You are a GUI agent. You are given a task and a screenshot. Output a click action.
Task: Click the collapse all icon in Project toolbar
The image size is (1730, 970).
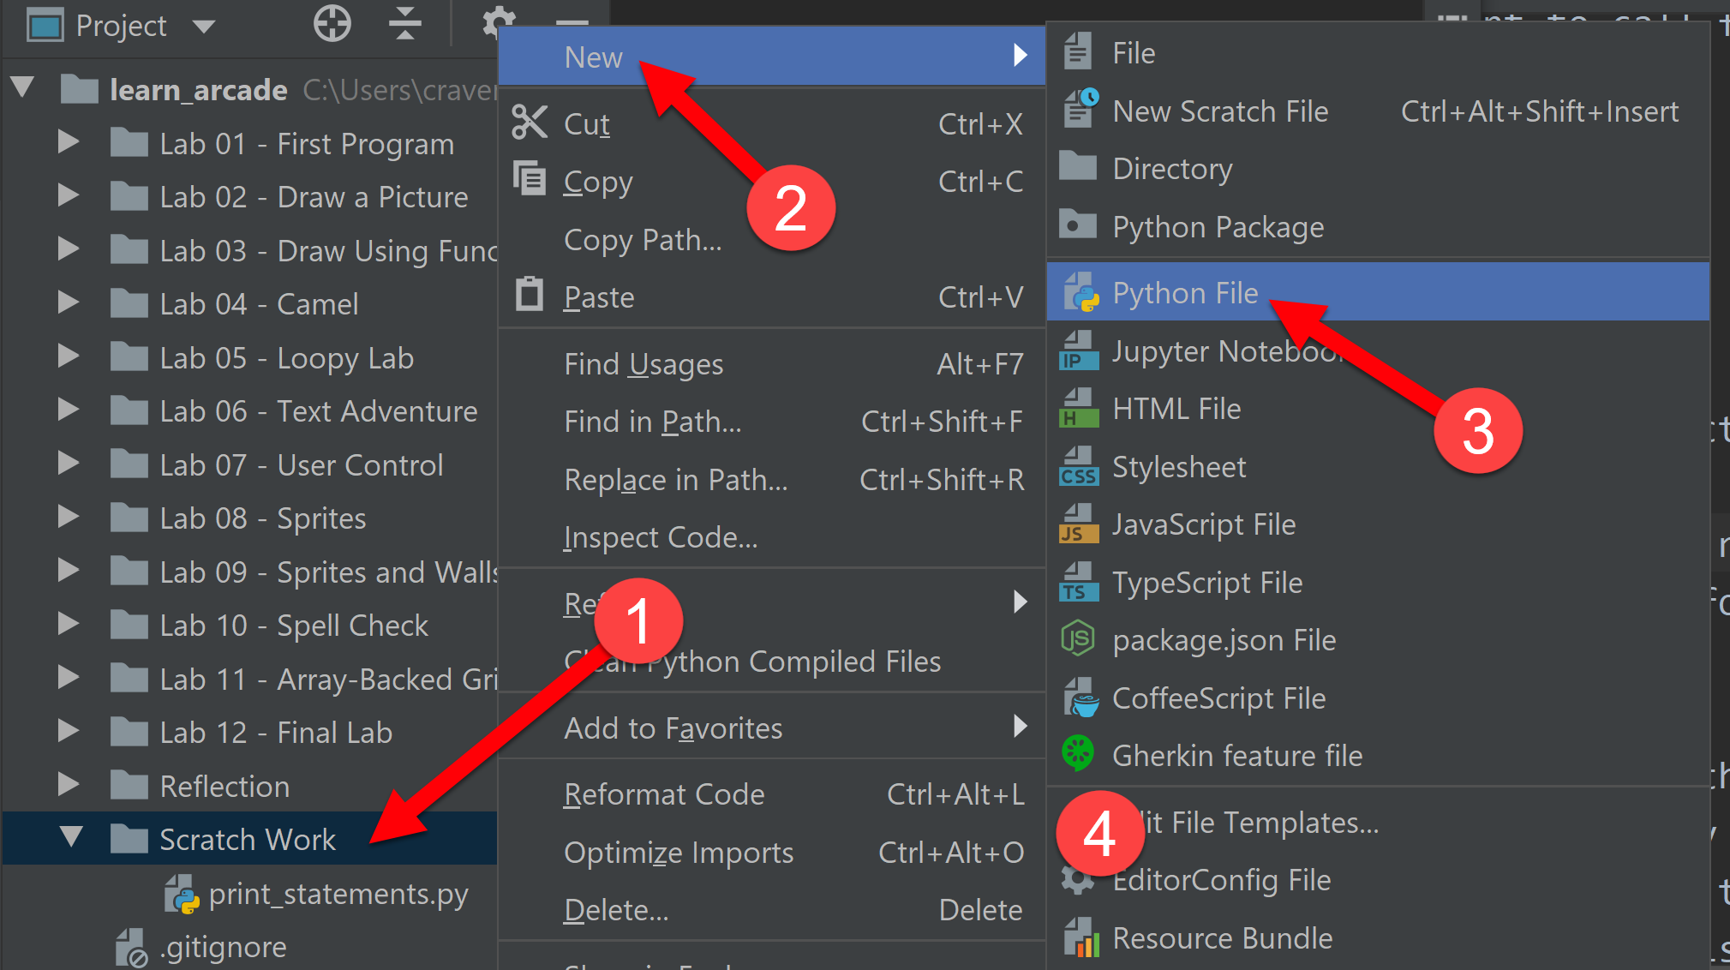click(404, 24)
